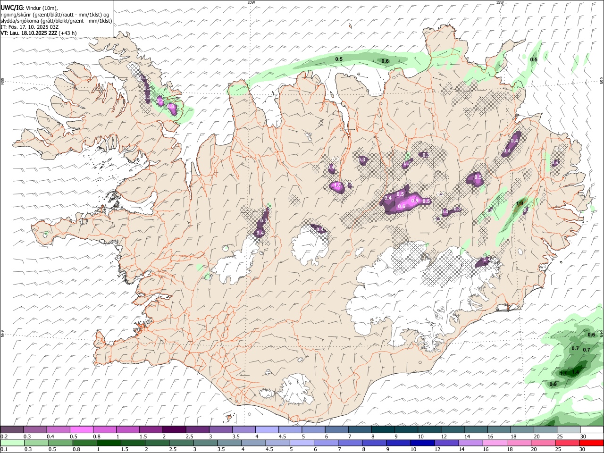Select the bright pink 0.5 swatch on upper legend
This screenshot has width=604, height=453.
tap(82, 430)
